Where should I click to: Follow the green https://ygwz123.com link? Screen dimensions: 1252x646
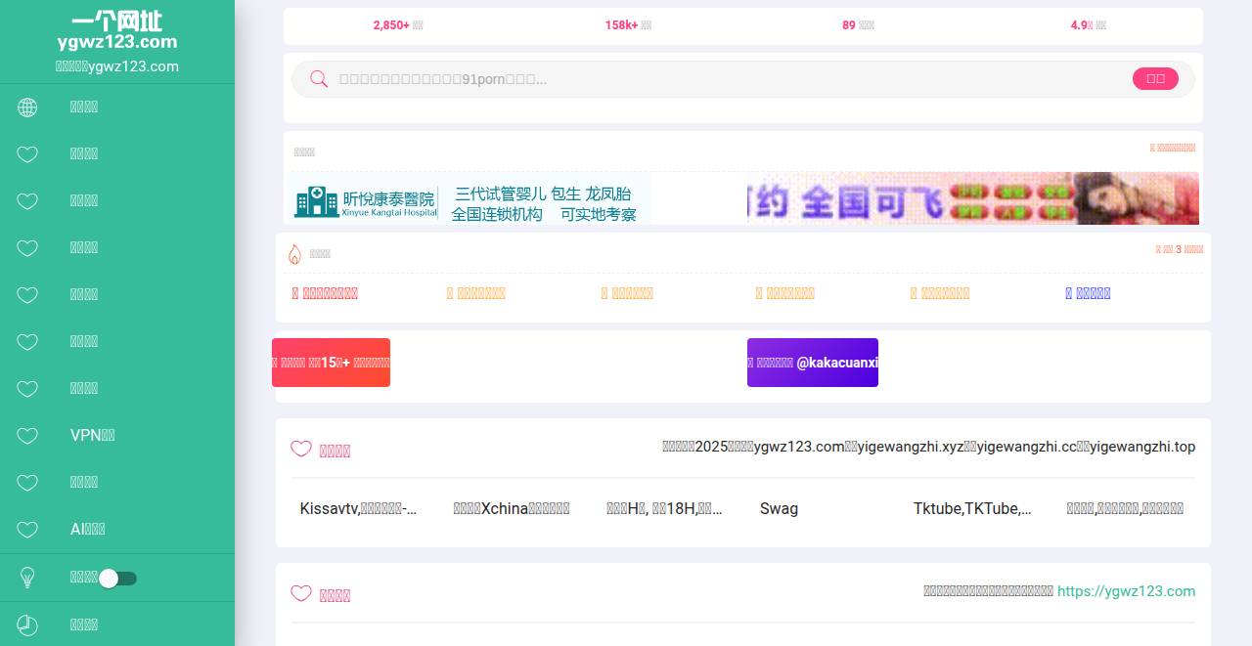[1126, 591]
